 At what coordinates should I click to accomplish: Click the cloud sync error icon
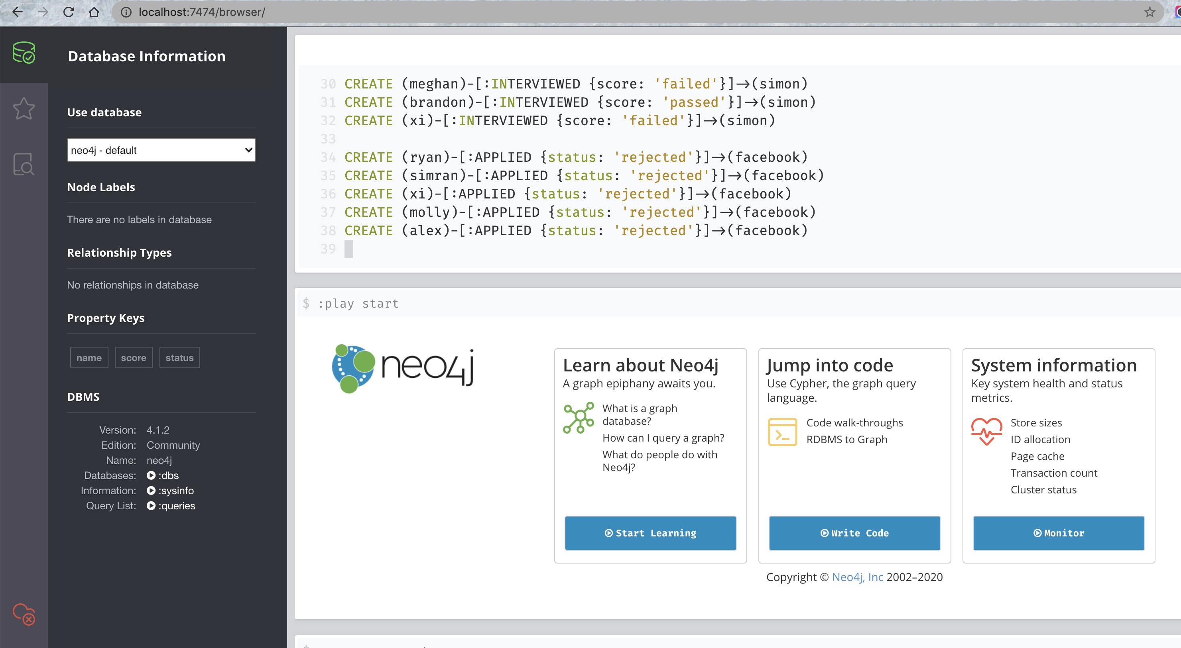point(24,614)
